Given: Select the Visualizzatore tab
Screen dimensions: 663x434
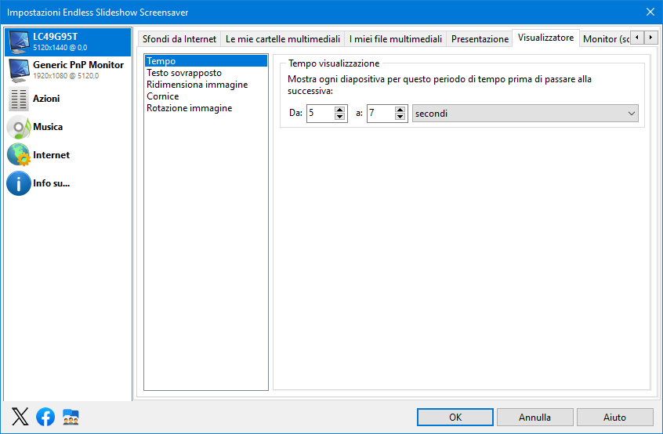Looking at the screenshot, I should pos(546,38).
